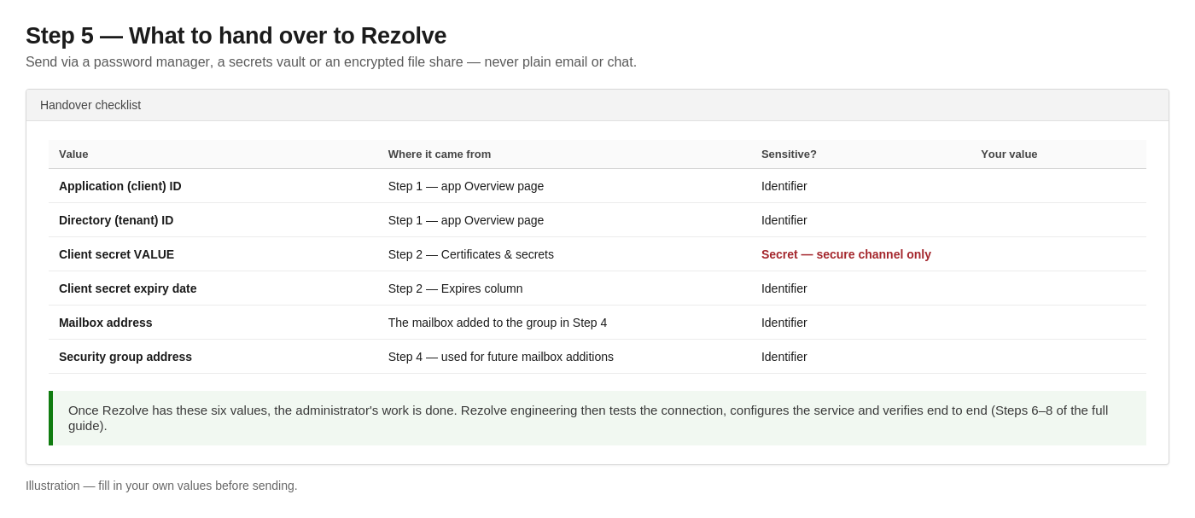Select the 'Mailbox address' cell
The image size is (1195, 518).
(x=106, y=323)
